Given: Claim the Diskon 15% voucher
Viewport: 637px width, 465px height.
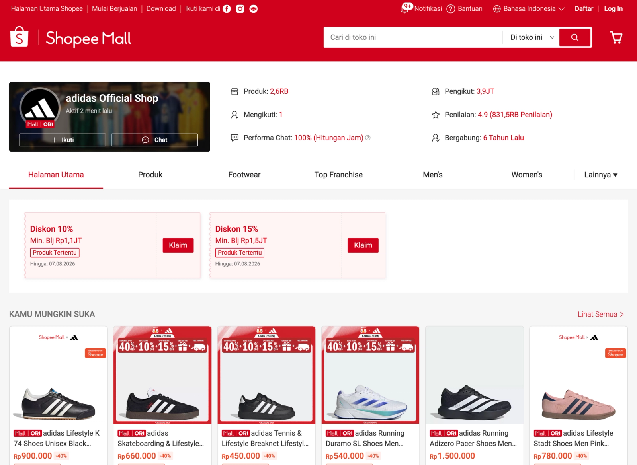Looking at the screenshot, I should pos(363,245).
